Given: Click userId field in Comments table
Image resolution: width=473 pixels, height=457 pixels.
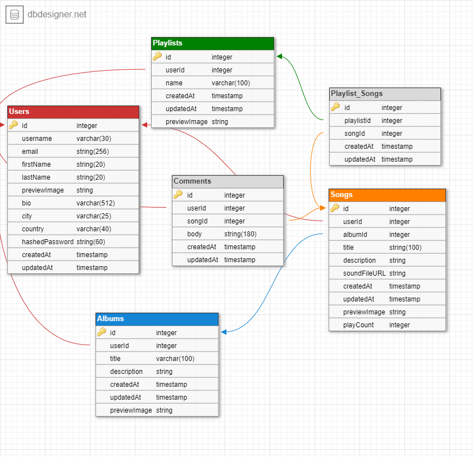Looking at the screenshot, I should (x=197, y=209).
